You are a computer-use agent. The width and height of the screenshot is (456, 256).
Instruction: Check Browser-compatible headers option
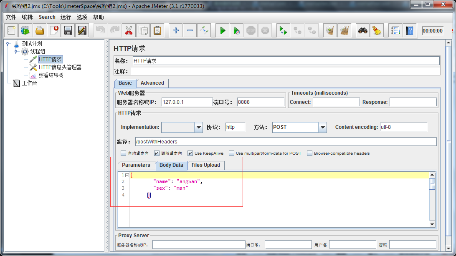(309, 153)
